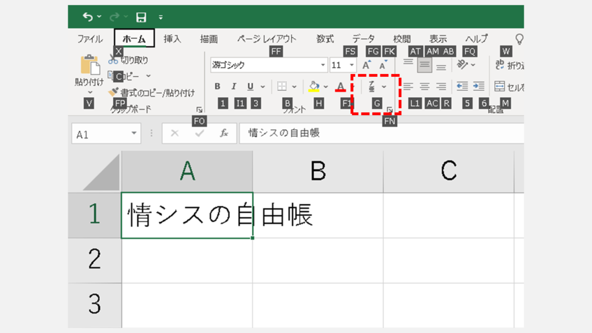Select the ホーム ribbon tab
This screenshot has height=333, width=592.
point(134,38)
